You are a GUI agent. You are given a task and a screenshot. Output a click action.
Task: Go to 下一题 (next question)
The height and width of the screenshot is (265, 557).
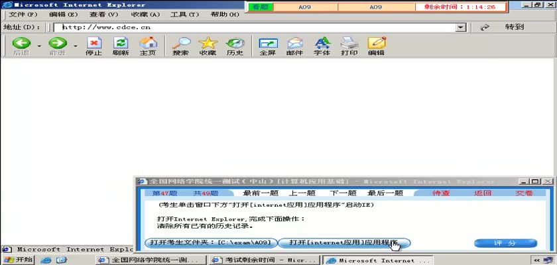click(343, 193)
